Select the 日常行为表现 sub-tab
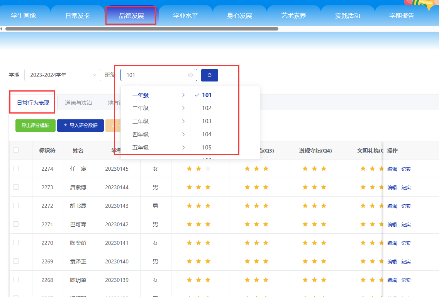Viewport: 439px width, 297px height. coord(33,103)
